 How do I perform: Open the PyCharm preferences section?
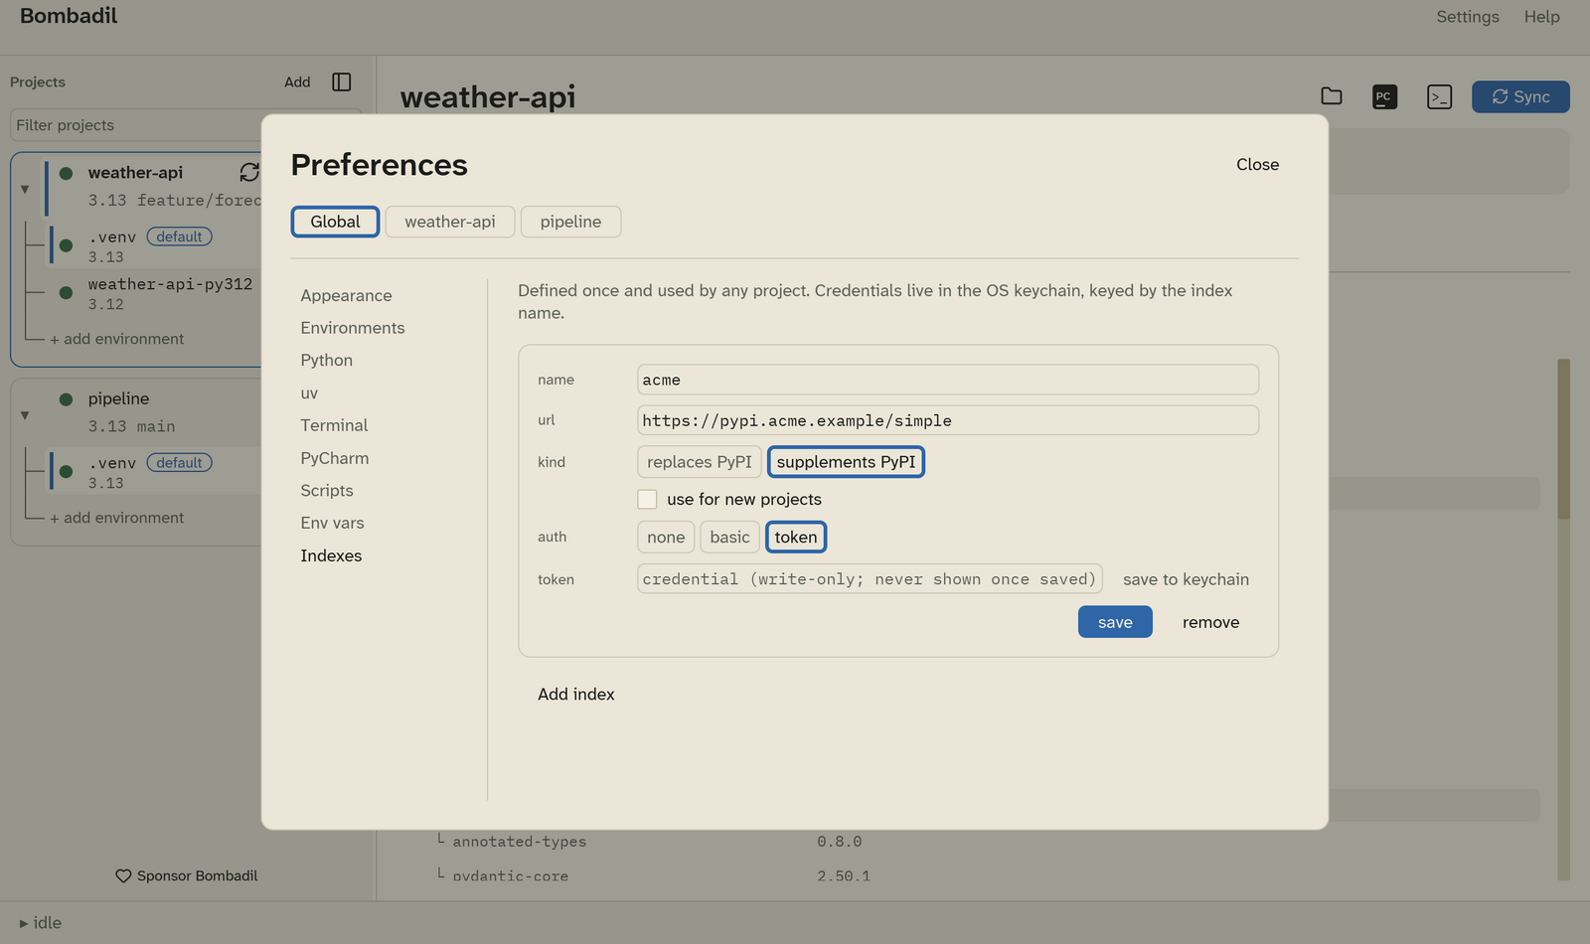tap(334, 458)
